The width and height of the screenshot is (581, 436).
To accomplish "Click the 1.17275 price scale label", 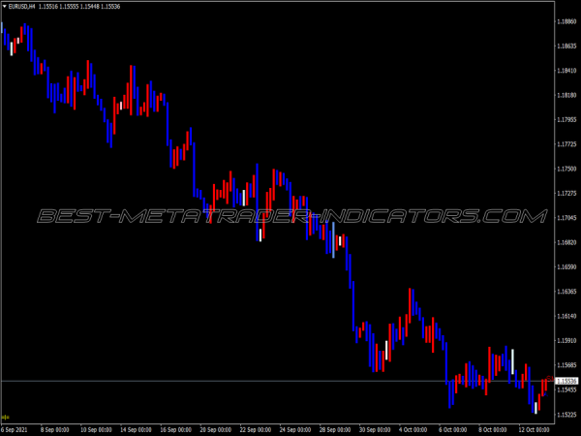I will (x=566, y=193).
